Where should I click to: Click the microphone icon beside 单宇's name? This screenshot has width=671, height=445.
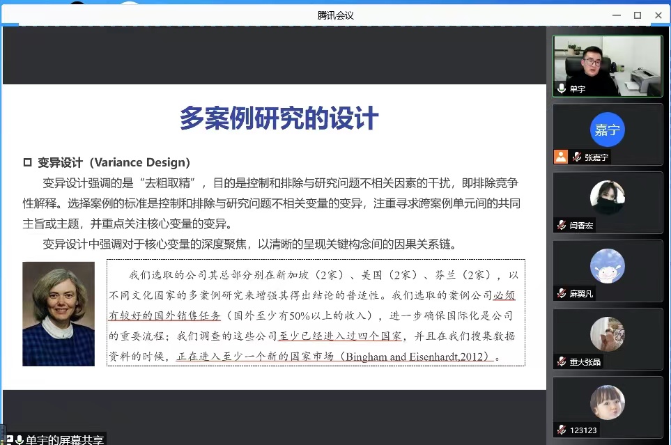pyautogui.click(x=562, y=89)
